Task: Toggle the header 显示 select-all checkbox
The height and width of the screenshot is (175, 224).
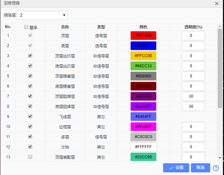Action: (x=26, y=27)
